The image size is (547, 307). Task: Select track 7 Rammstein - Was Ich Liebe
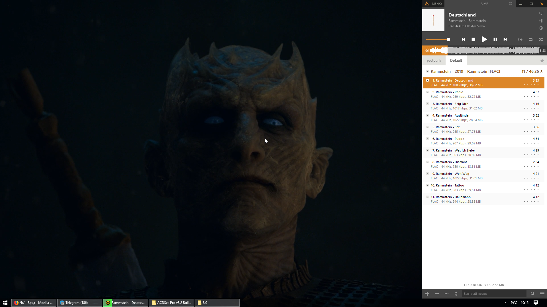coord(484,153)
